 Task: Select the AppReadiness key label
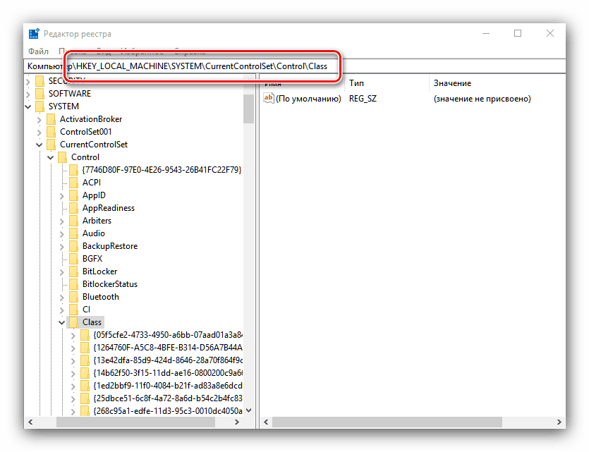[x=108, y=208]
